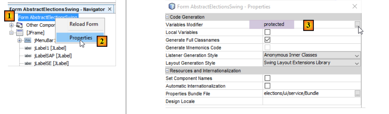This screenshot has width=389, height=114.
Task: Open Variables Modifier ellipsis editor button
Action: (358, 25)
